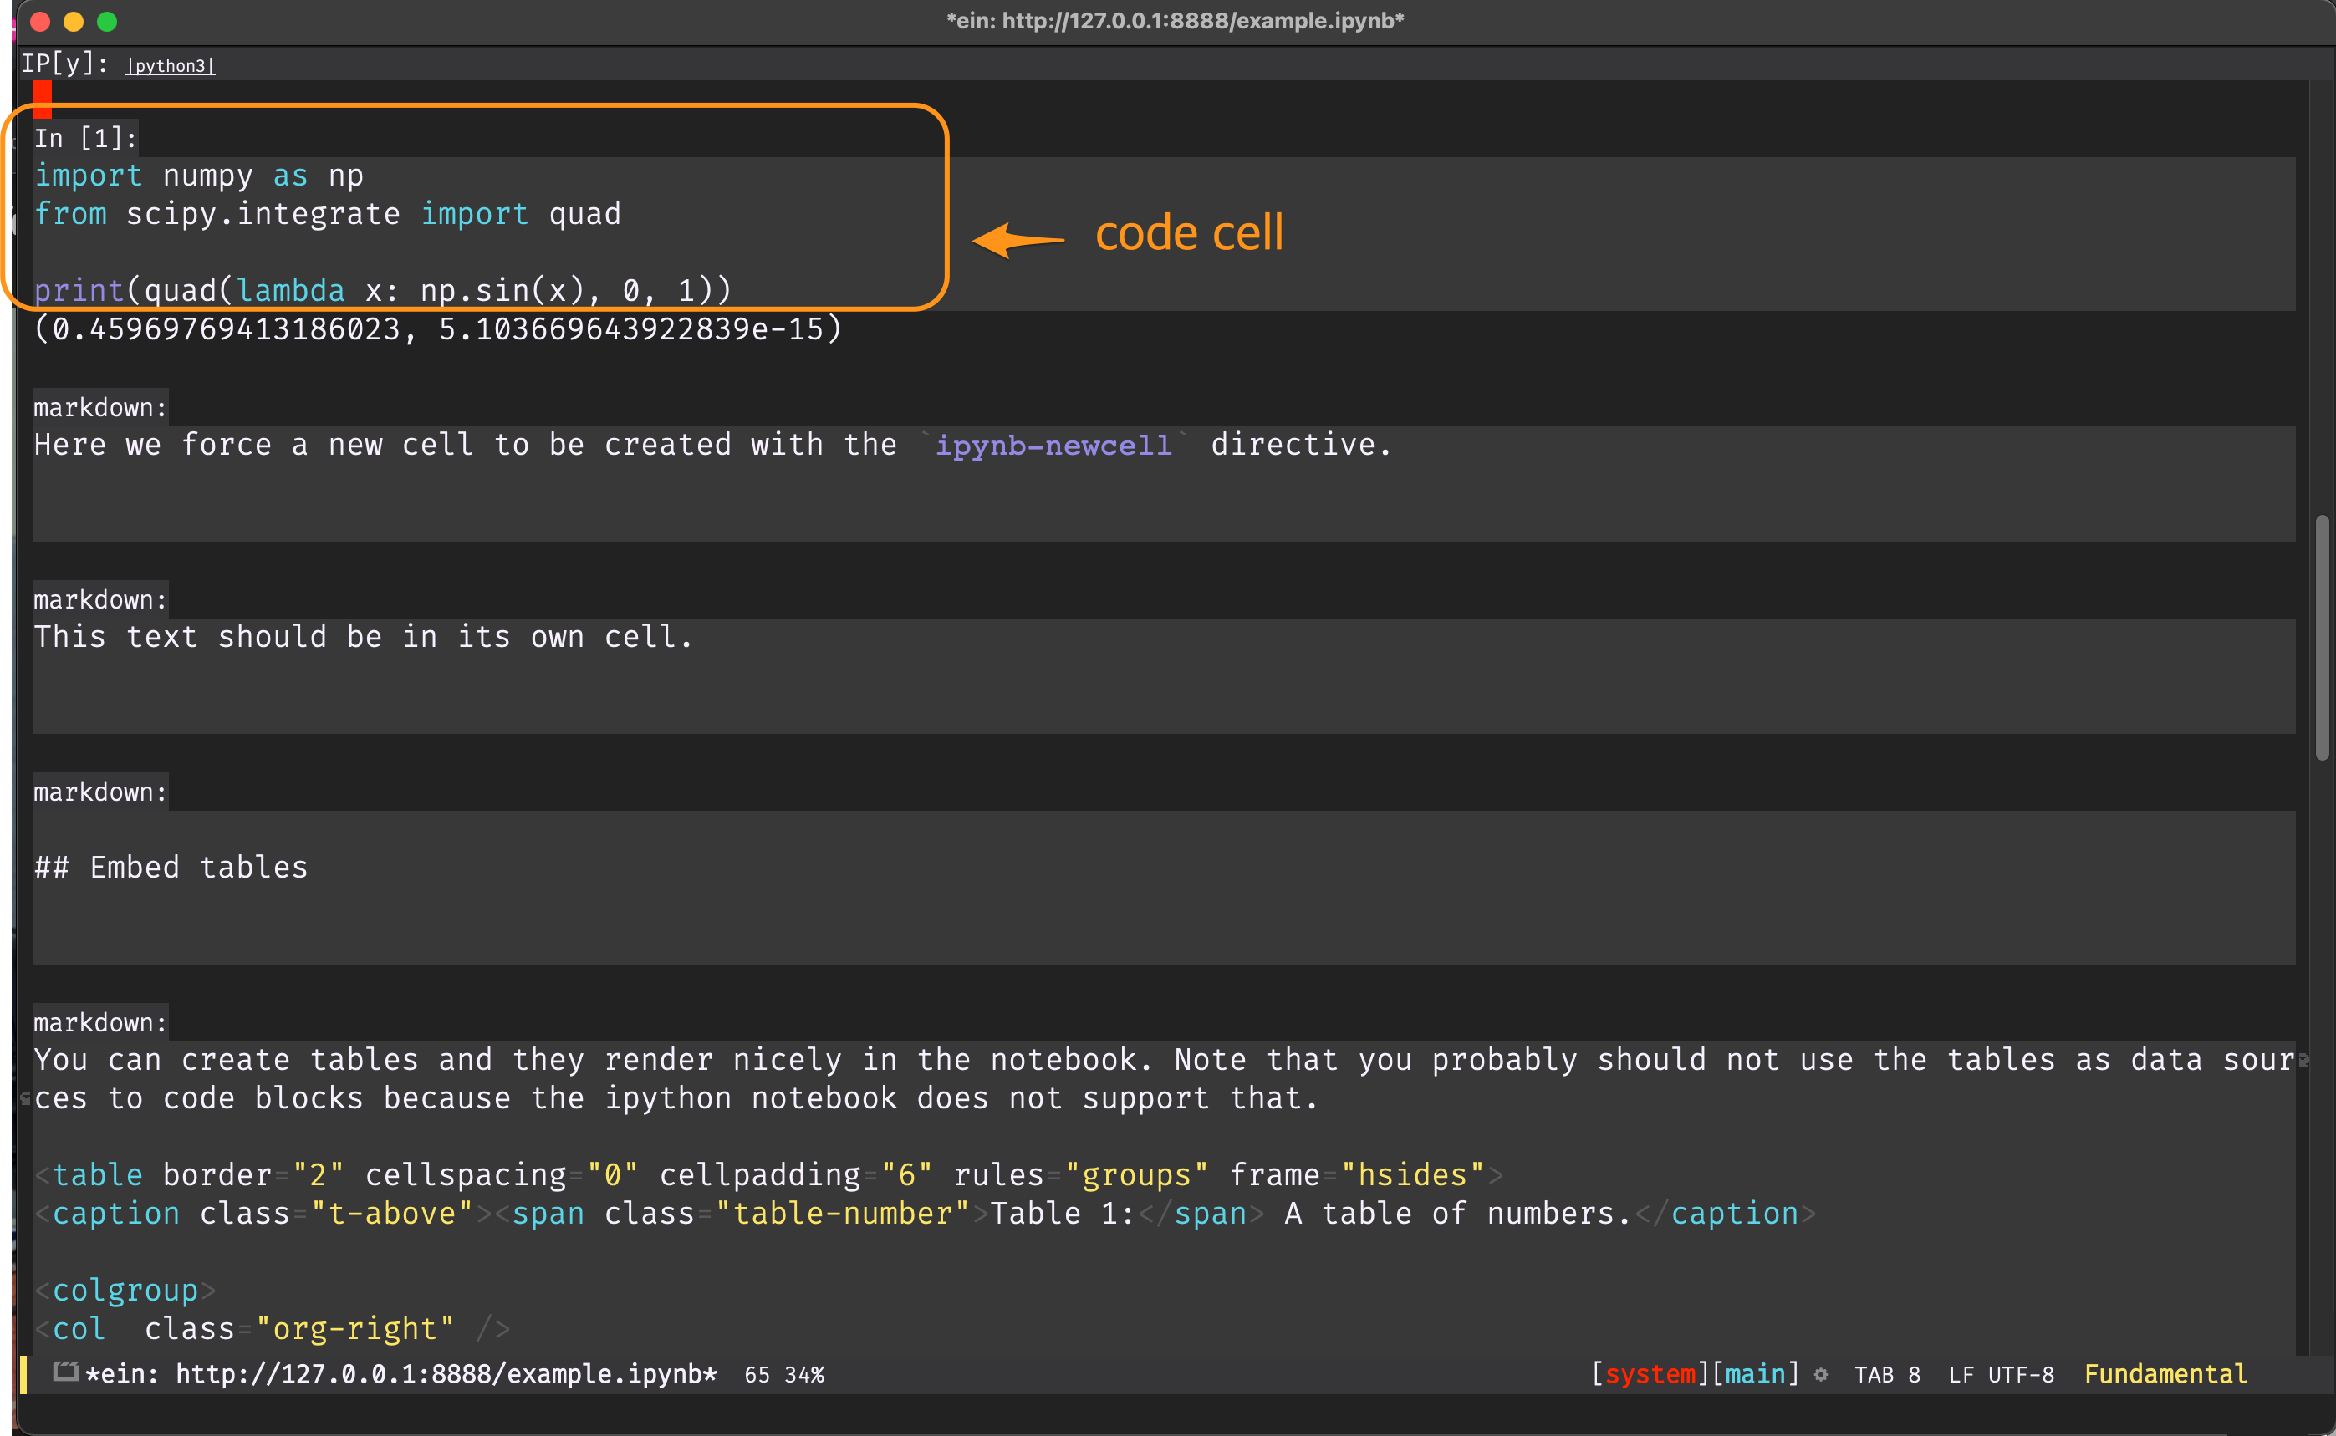Click the buffer state icon in modeline
The height and width of the screenshot is (1436, 2336).
[64, 1372]
